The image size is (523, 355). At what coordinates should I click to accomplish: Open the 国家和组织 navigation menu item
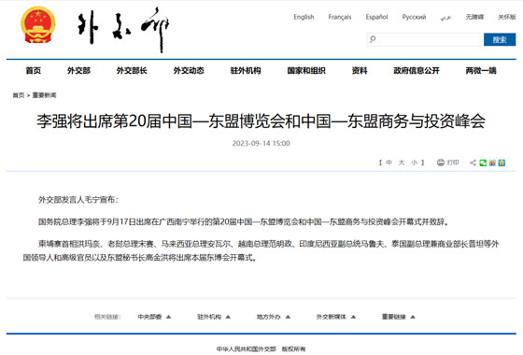pos(306,70)
